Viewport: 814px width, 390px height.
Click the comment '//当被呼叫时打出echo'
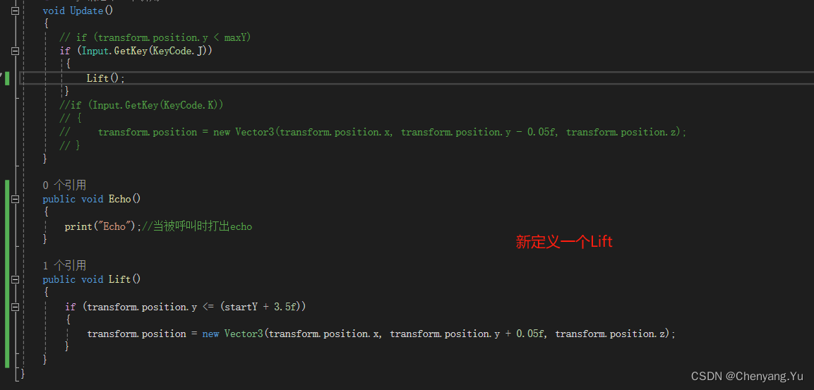click(197, 226)
